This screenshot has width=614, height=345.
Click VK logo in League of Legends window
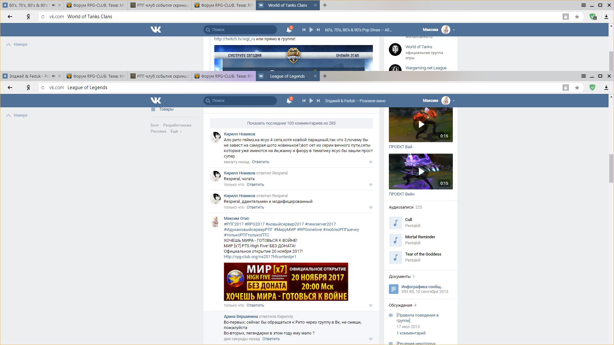[156, 101]
